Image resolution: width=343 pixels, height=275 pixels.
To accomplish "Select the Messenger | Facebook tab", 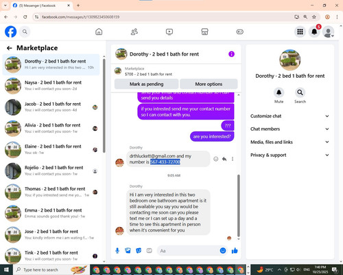I will click(41, 5).
